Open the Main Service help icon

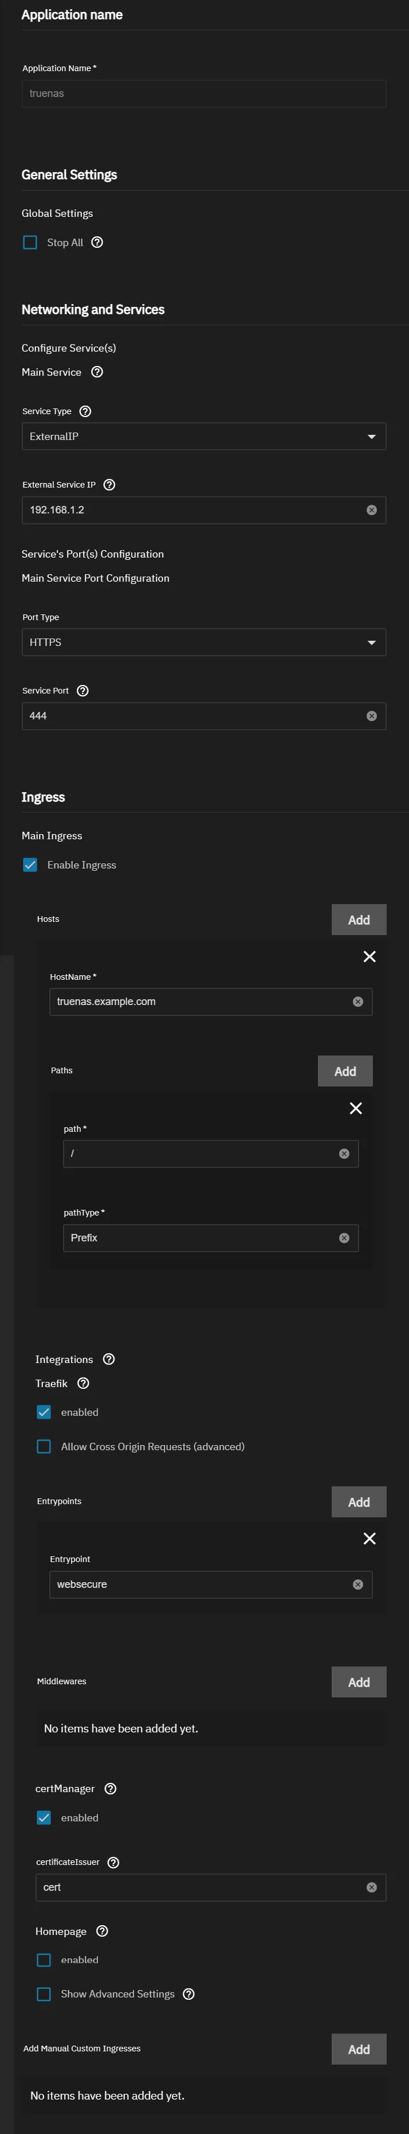pyautogui.click(x=97, y=372)
